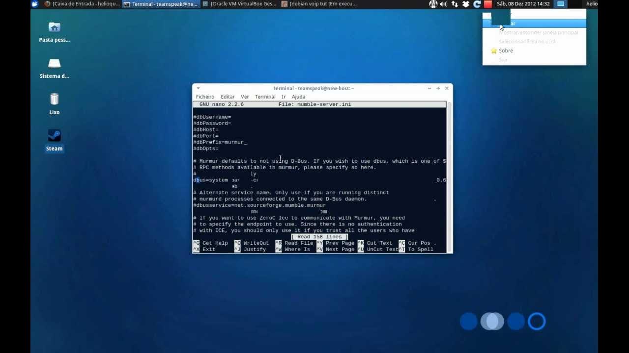Click ^J Justify nano shortcut
Image resolution: width=629 pixels, height=353 pixels.
pyautogui.click(x=250, y=250)
